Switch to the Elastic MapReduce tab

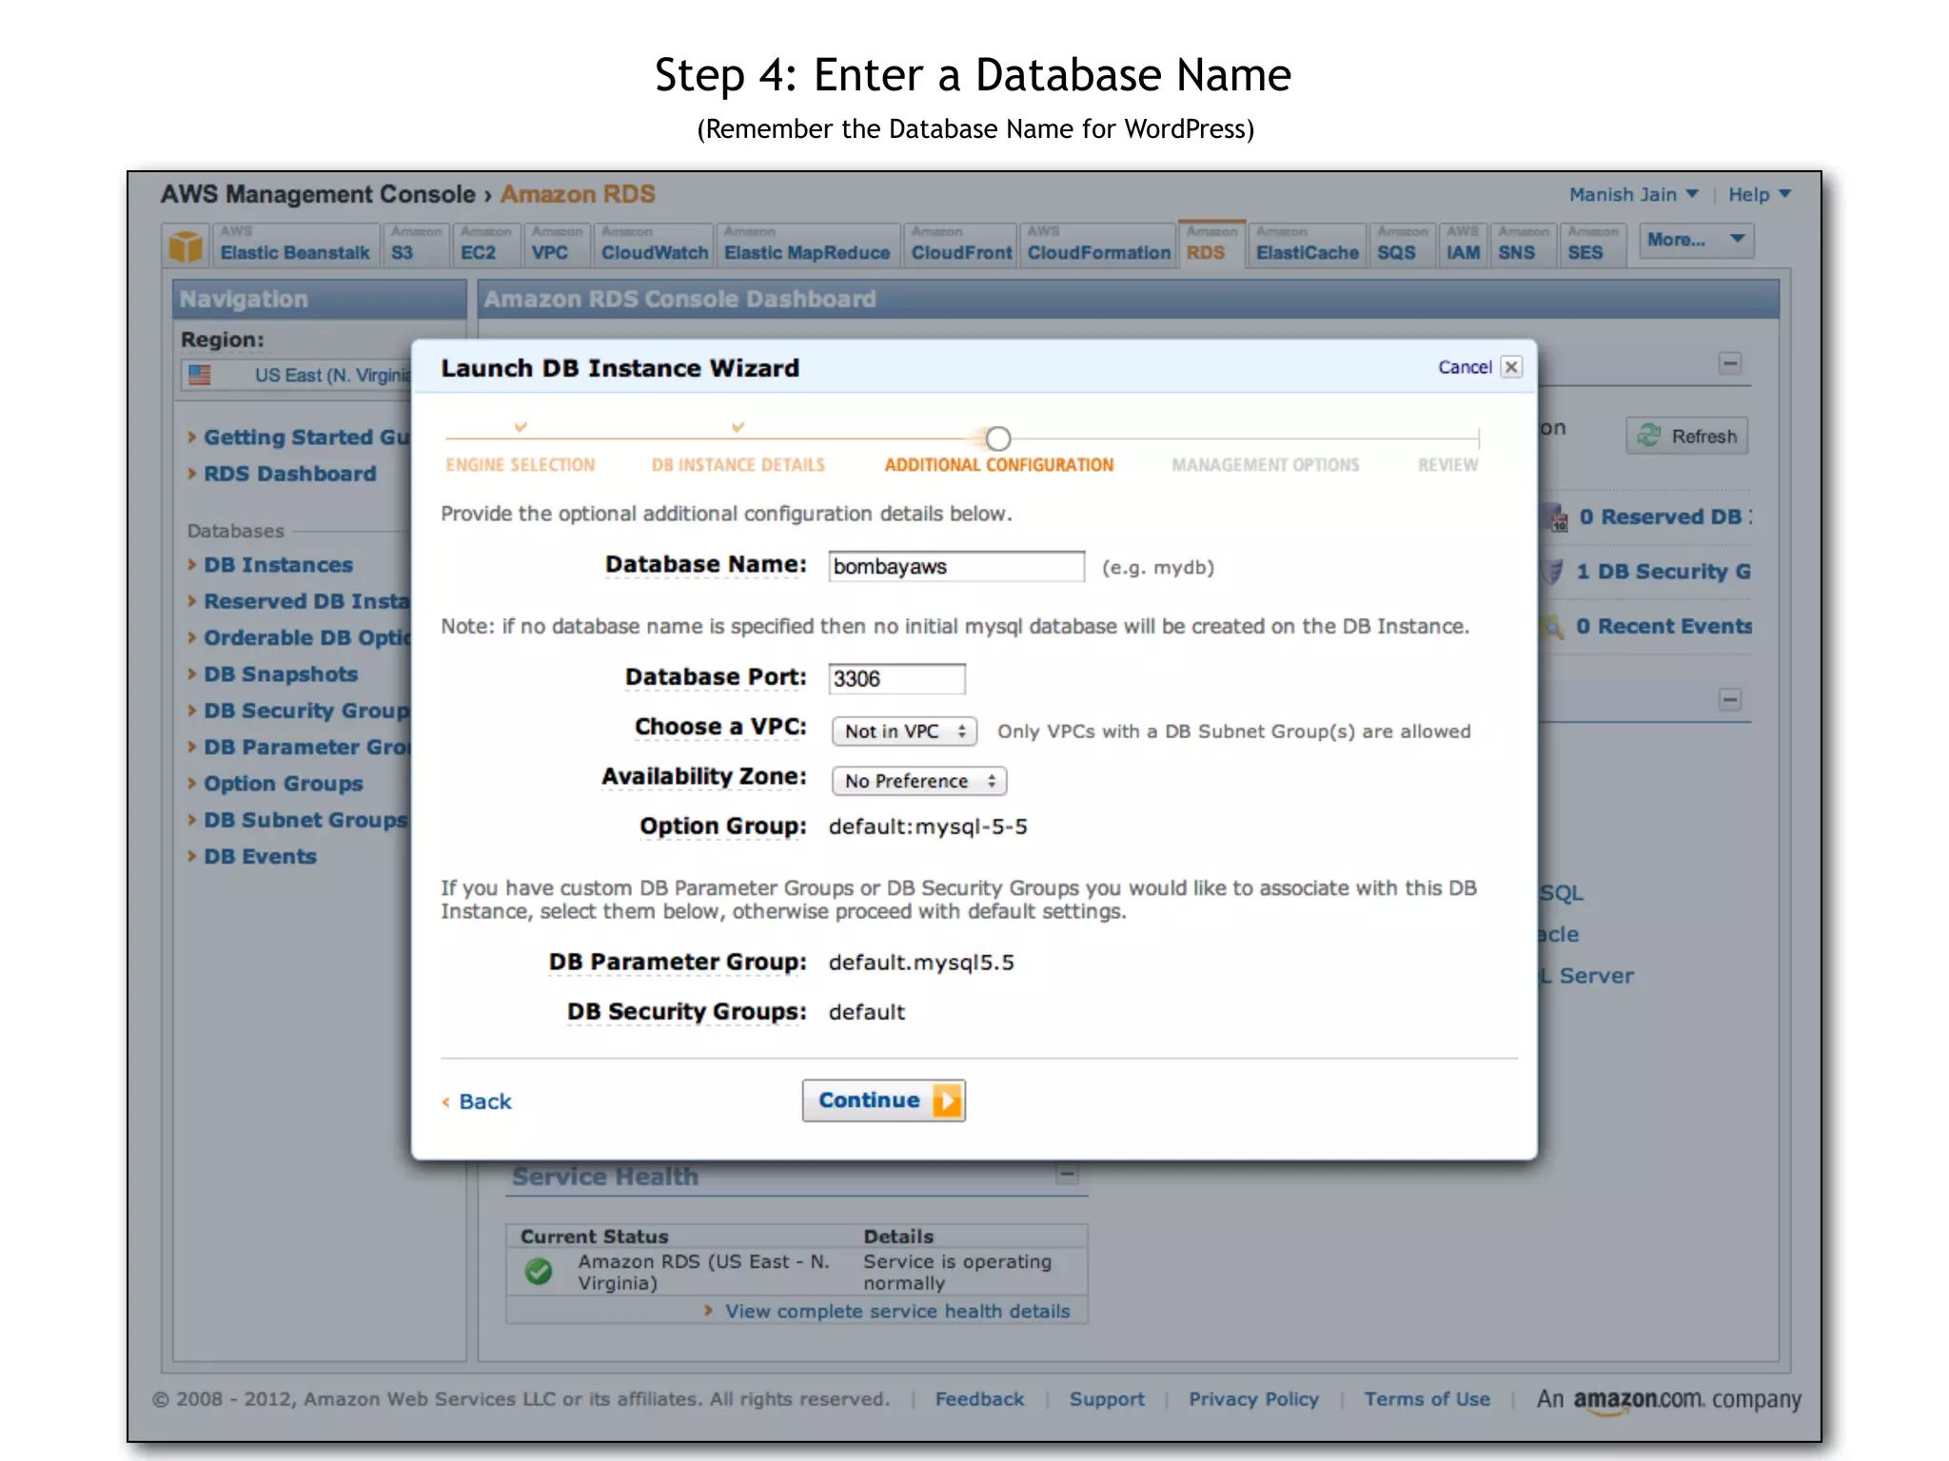(808, 244)
